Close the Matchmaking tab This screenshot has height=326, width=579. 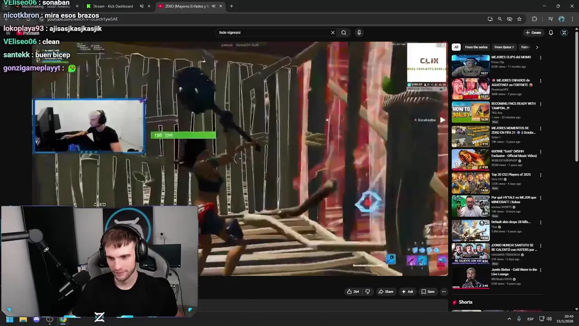tap(77, 6)
